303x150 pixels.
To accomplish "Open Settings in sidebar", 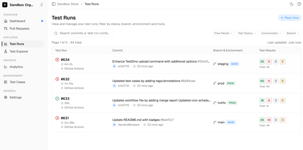I will tap(23, 97).
